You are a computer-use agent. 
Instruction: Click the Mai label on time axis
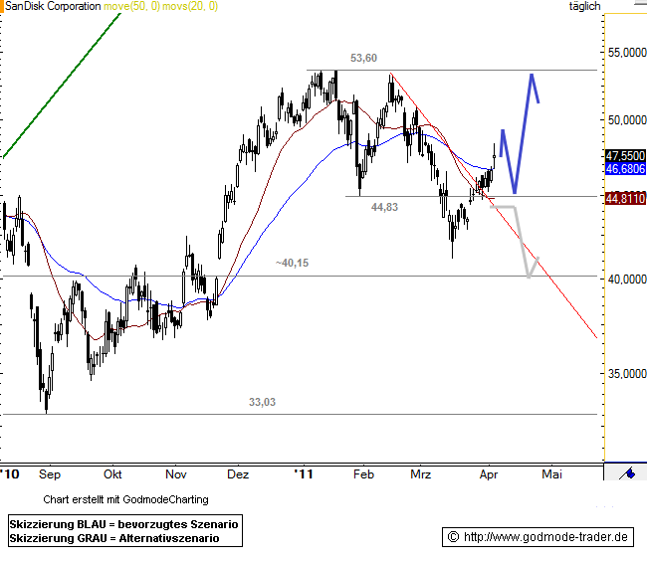(x=551, y=474)
